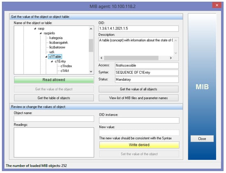Click the Status field showing Mandatory
This screenshot has width=226, height=173.
pos(147,80)
